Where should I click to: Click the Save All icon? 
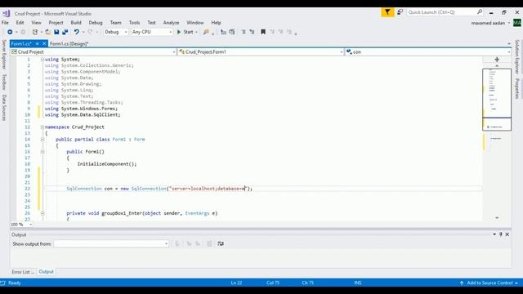pyautogui.click(x=65, y=32)
